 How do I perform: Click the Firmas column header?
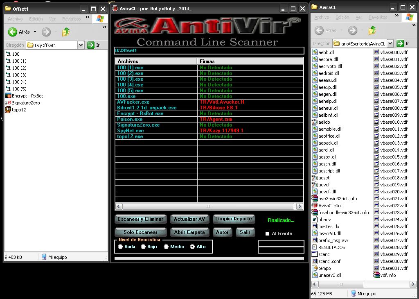click(x=250, y=61)
